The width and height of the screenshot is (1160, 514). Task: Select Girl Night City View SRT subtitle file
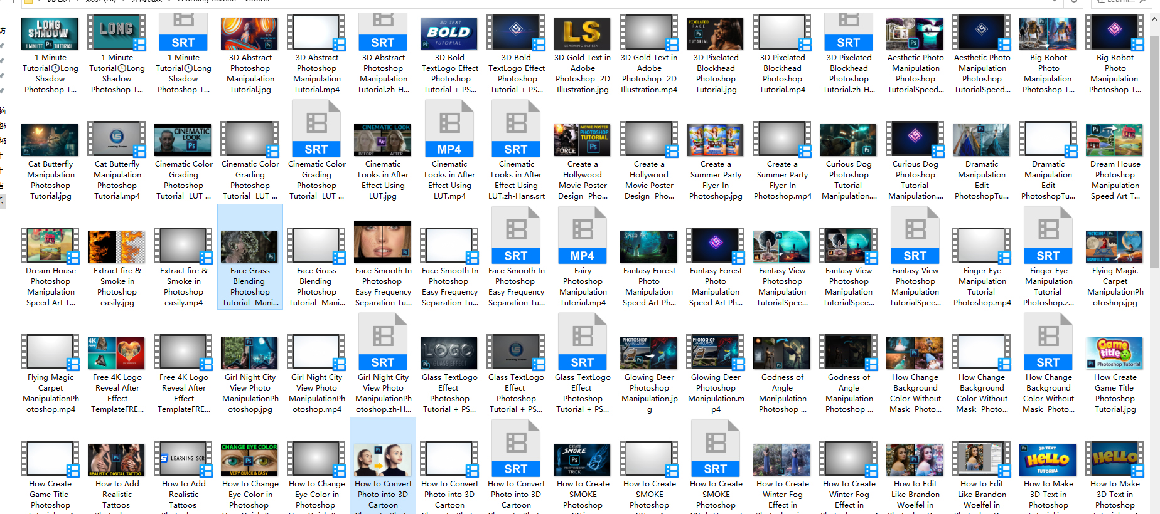(x=383, y=342)
